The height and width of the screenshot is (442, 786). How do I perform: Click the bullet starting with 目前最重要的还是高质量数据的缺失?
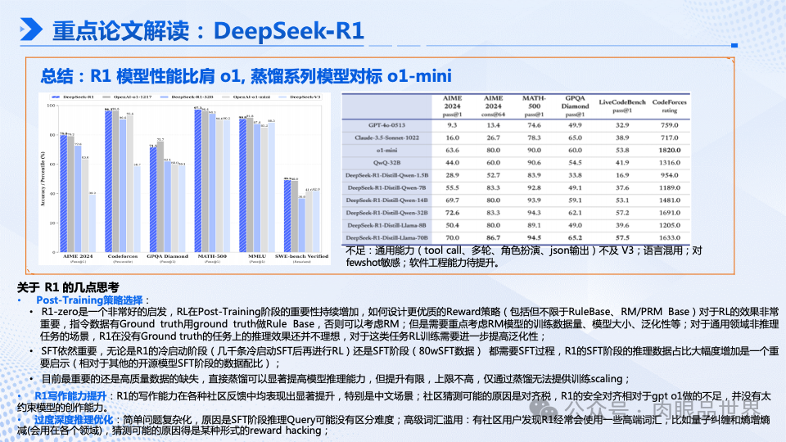click(x=336, y=379)
